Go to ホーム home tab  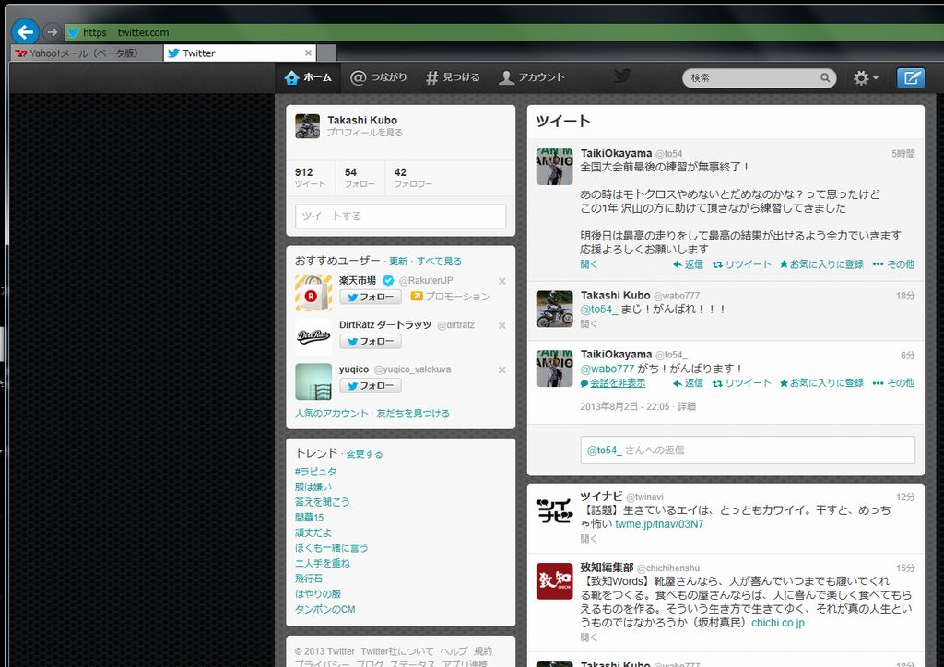(x=308, y=77)
